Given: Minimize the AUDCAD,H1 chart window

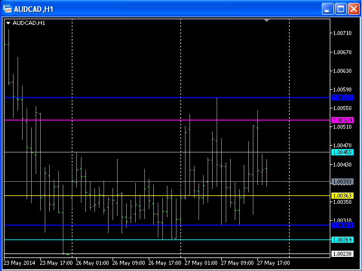Looking at the screenshot, I should pos(327,9).
